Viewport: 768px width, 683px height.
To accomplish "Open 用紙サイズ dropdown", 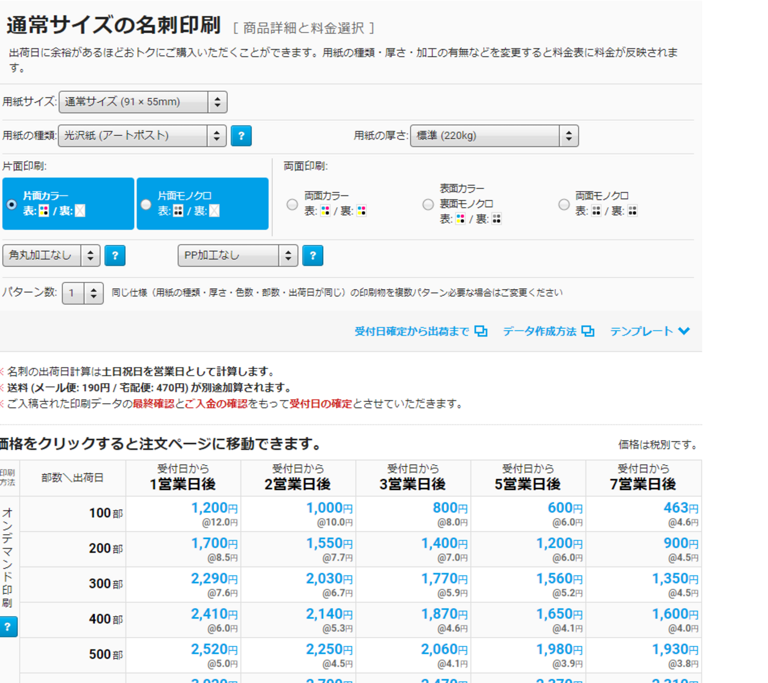I will (142, 102).
